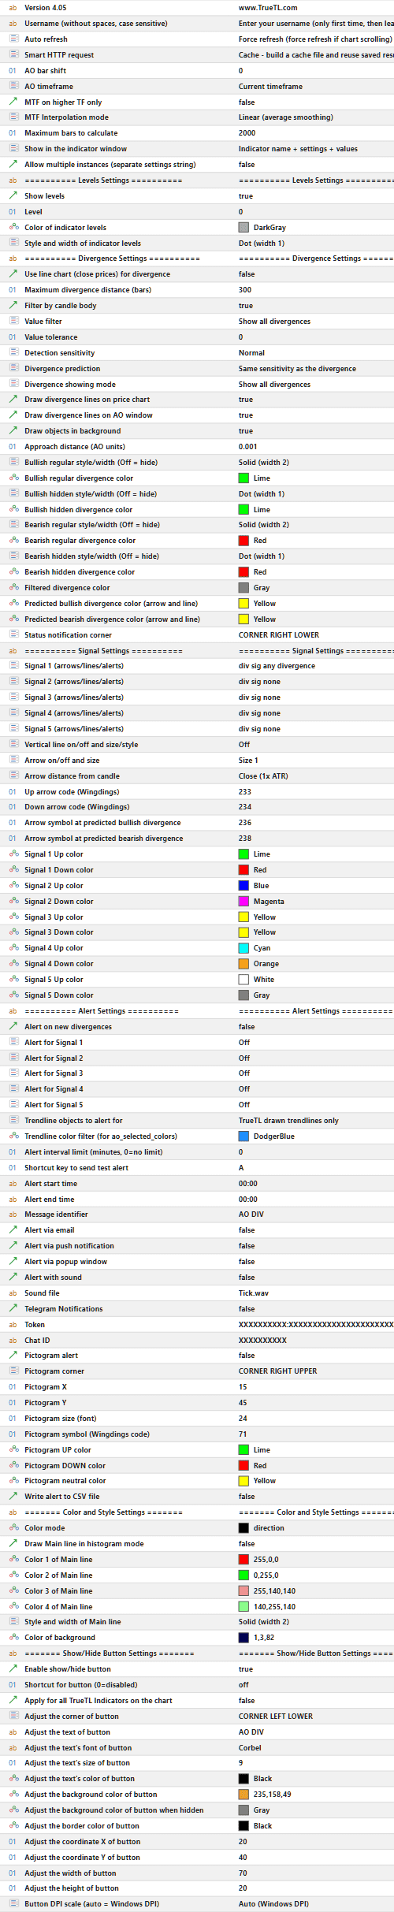Click the green arrow icon beside Alert on new divergences
394x1912 pixels.
[13, 1027]
